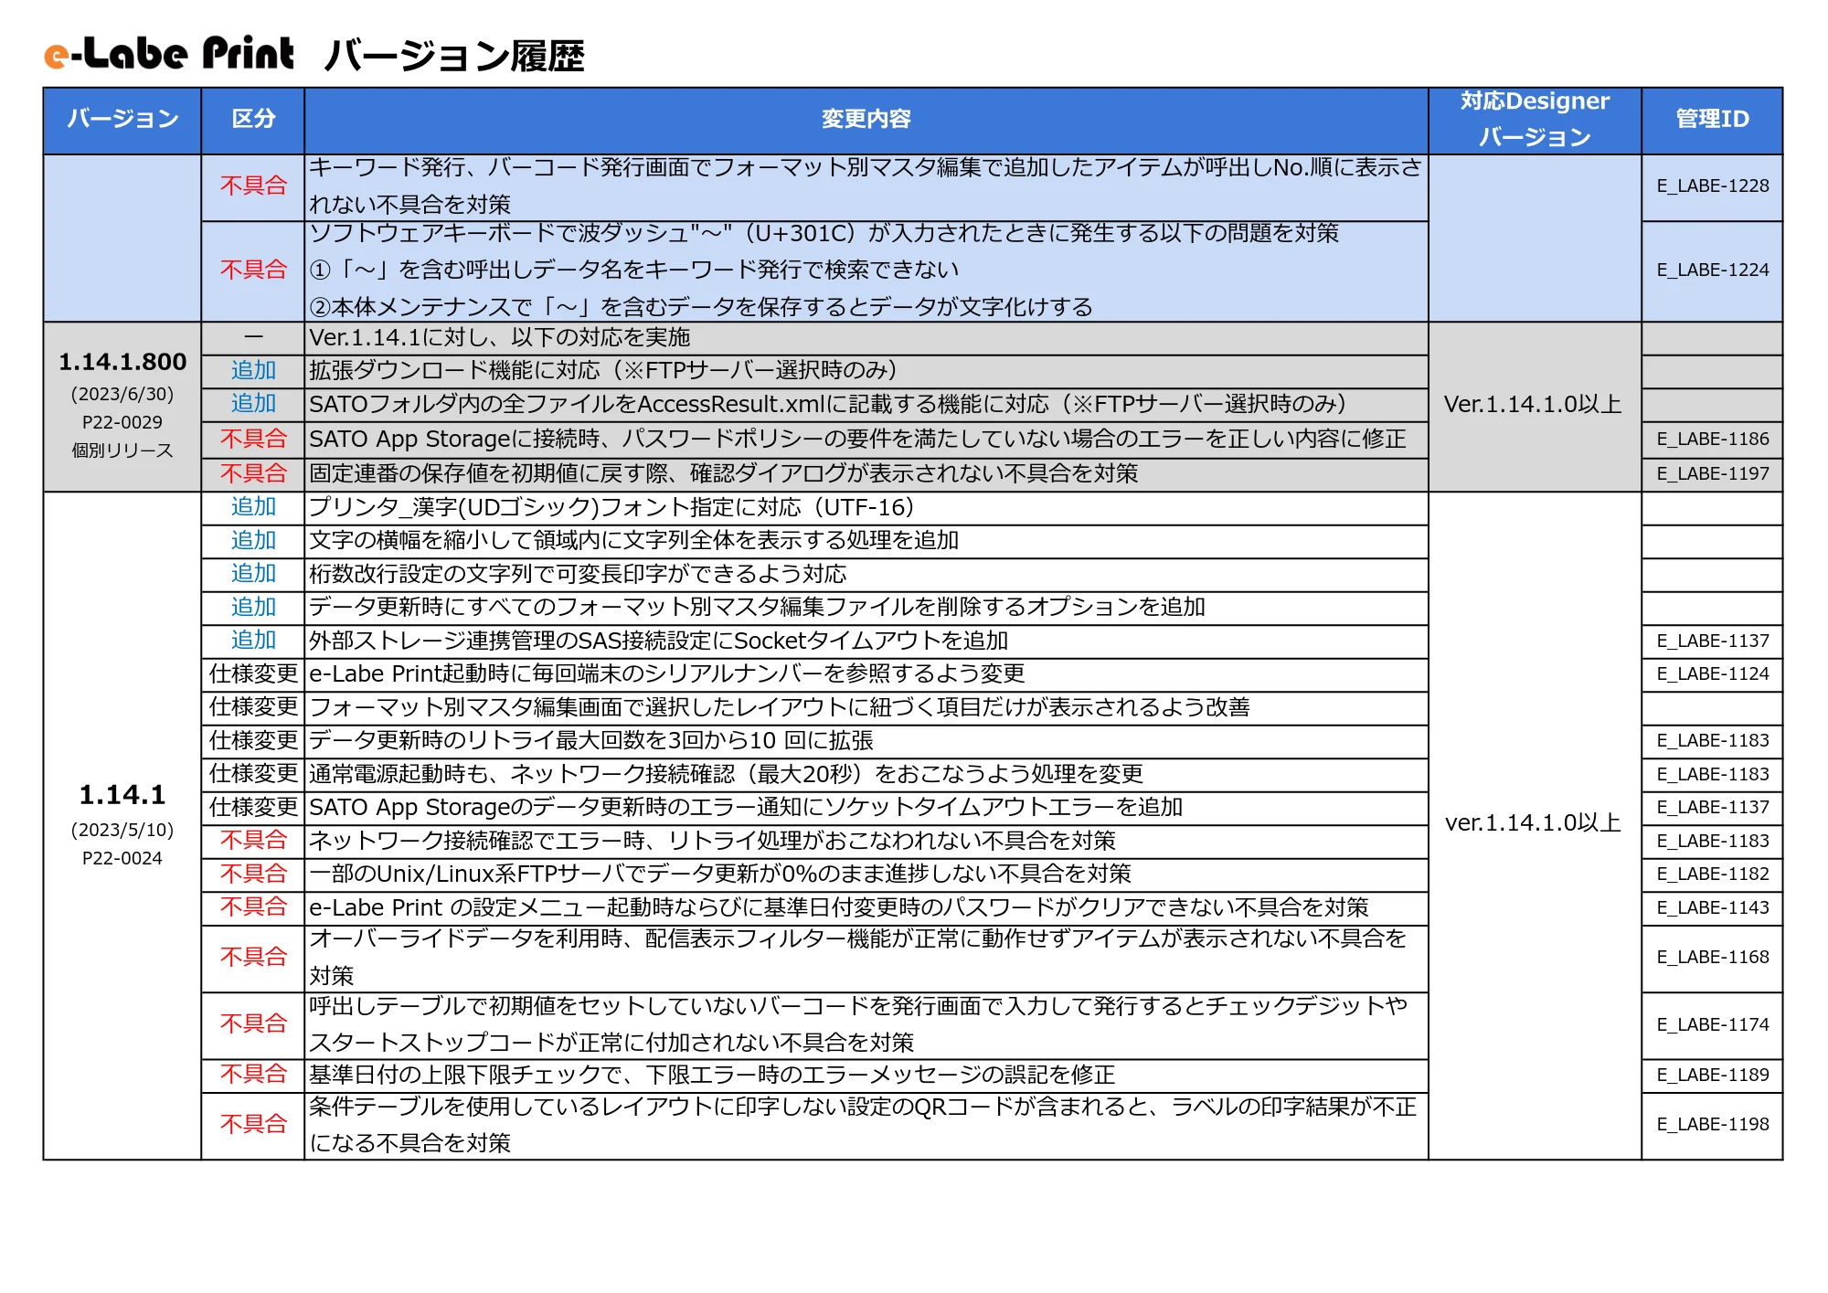Click the e-Labe Print logo
Viewport: 1828px width, 1293px height.
pyautogui.click(x=169, y=54)
